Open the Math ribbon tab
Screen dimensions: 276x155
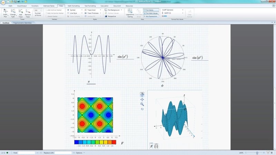(10, 6)
